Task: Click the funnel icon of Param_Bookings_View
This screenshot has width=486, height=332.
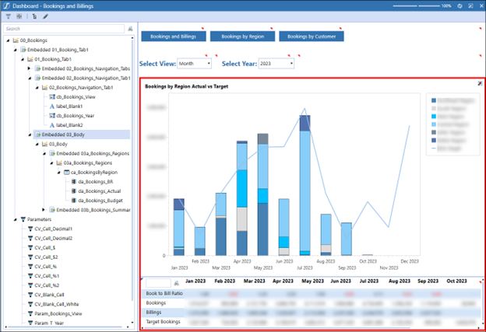Action: [30, 314]
